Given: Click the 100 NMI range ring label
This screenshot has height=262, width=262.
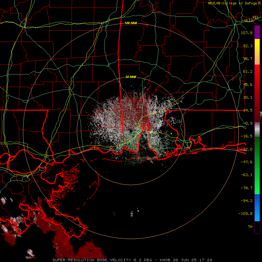Looking at the screenshot, I should [131, 23].
